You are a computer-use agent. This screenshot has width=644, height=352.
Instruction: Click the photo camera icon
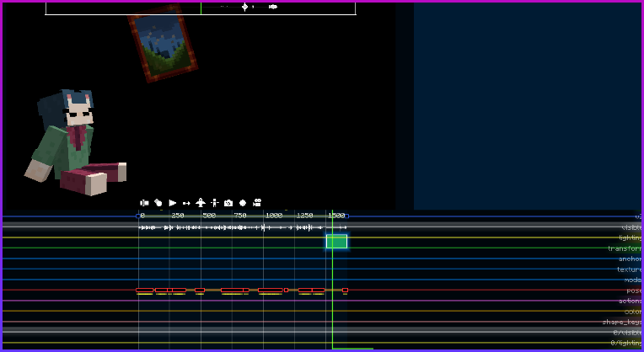point(228,203)
